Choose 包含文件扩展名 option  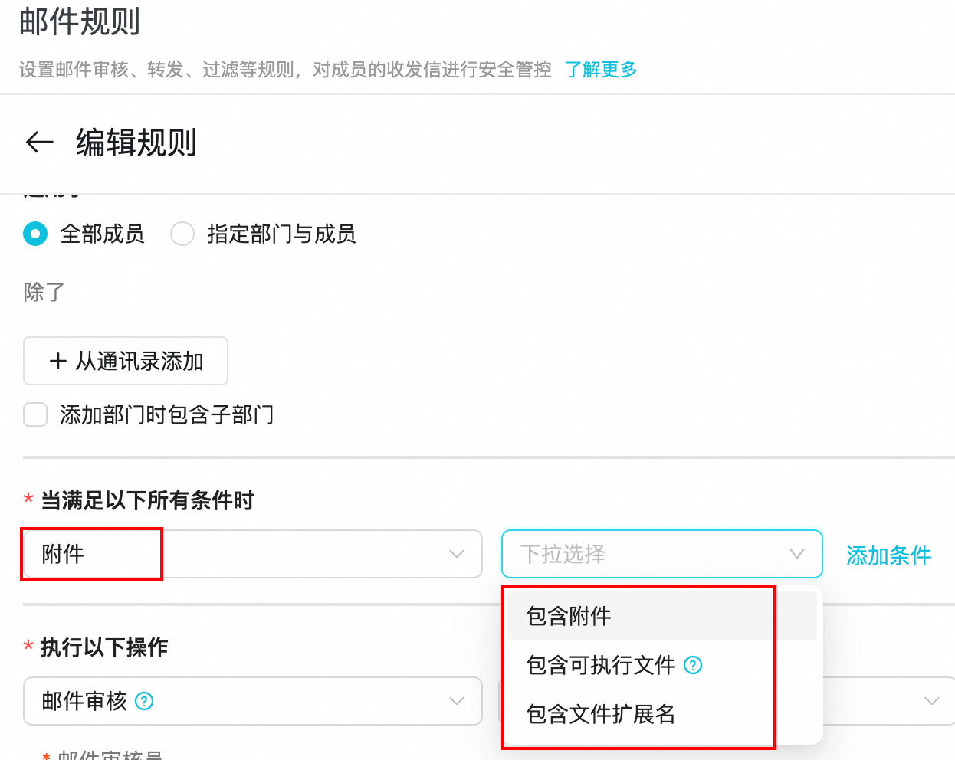click(x=600, y=714)
